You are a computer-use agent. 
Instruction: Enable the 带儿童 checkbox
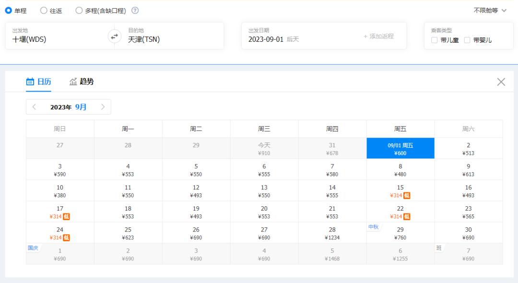pyautogui.click(x=435, y=40)
